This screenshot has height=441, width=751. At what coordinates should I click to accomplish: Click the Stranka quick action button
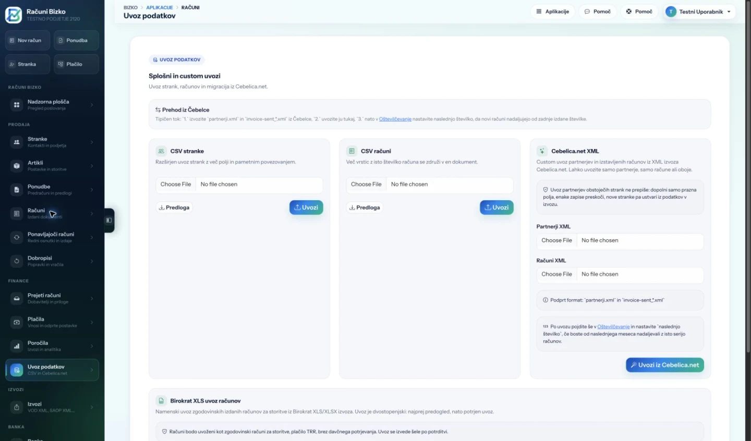pos(28,64)
